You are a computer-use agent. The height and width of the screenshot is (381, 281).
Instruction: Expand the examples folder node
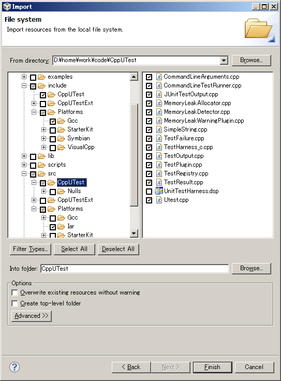pos(24,77)
